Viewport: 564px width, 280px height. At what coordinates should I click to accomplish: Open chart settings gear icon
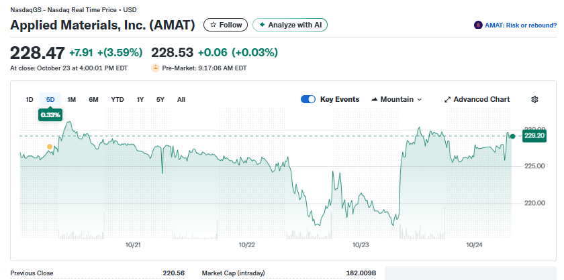[x=534, y=99]
